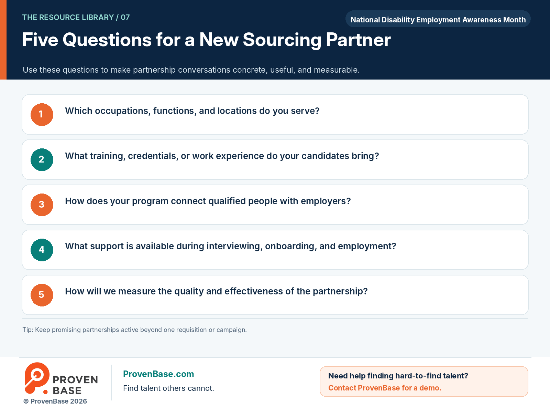Open the ProvenBase.com link

pyautogui.click(x=158, y=374)
